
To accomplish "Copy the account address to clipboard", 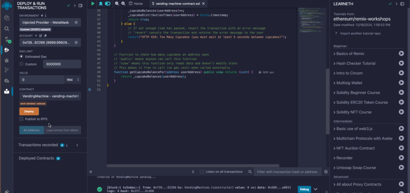I will [x=45, y=36].
